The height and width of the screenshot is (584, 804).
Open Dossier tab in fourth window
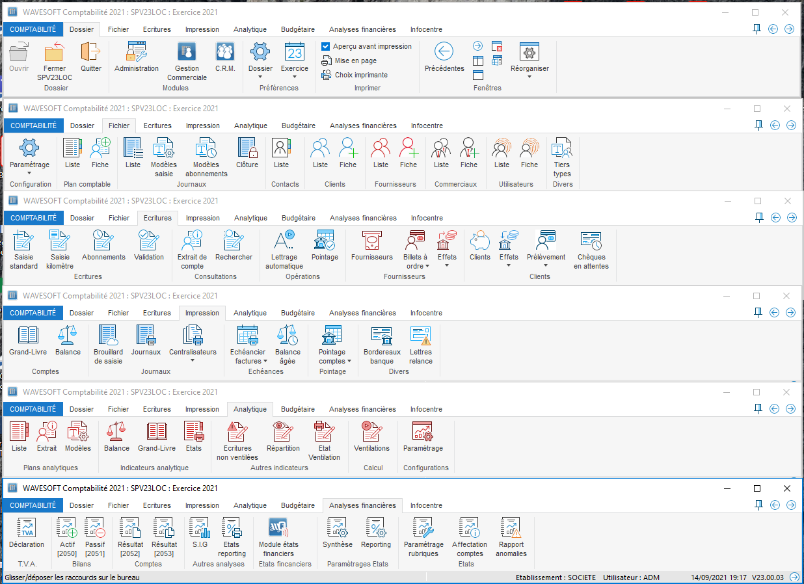(82, 313)
